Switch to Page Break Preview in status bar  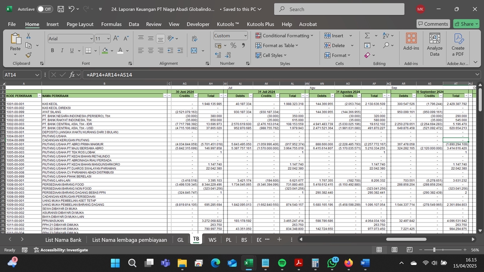409,250
